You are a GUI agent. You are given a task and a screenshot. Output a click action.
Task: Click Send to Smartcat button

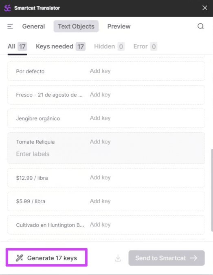click(166, 258)
